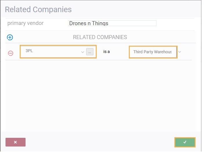Screen dimensions: 204x152
Task: Click the primary vendor label
Action: tap(25, 23)
